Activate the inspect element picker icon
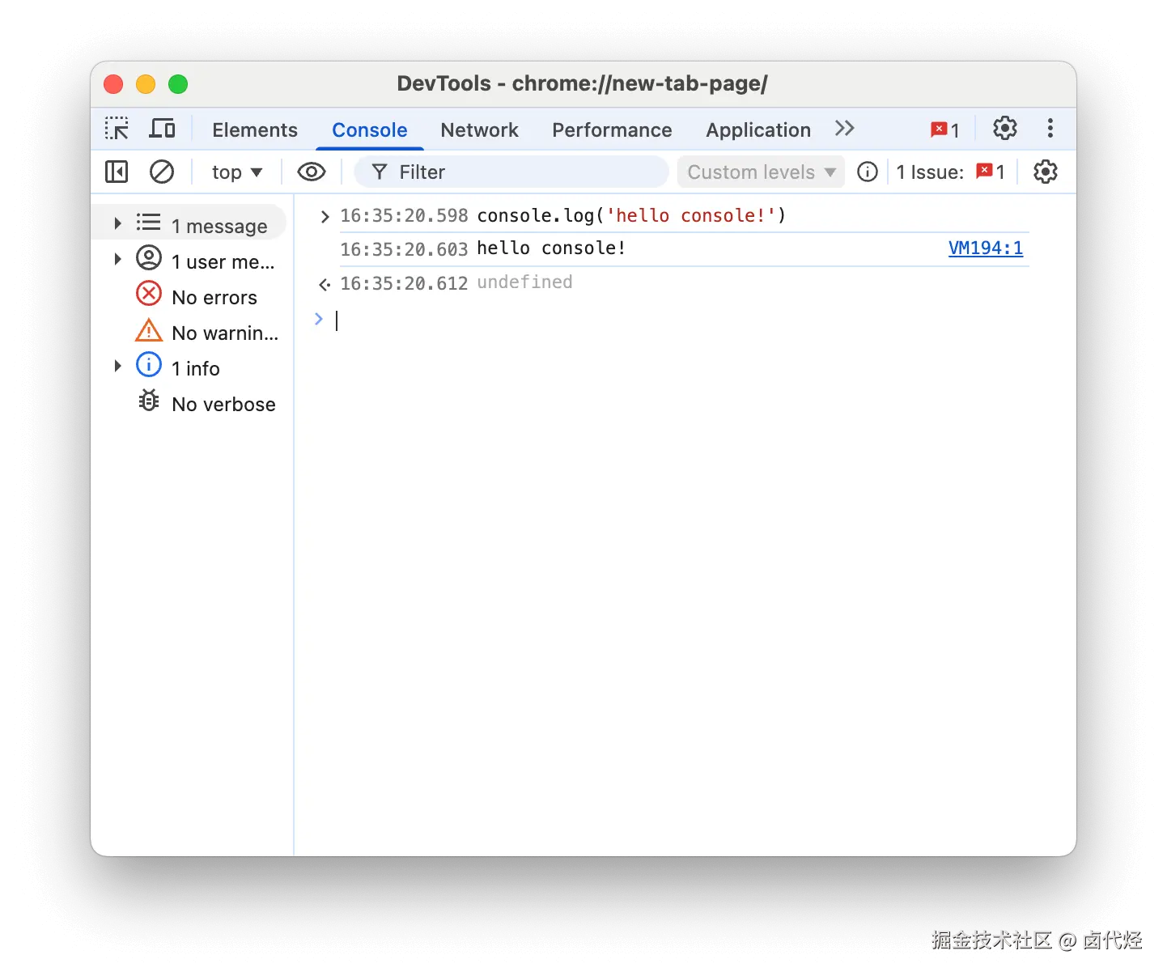 (117, 129)
